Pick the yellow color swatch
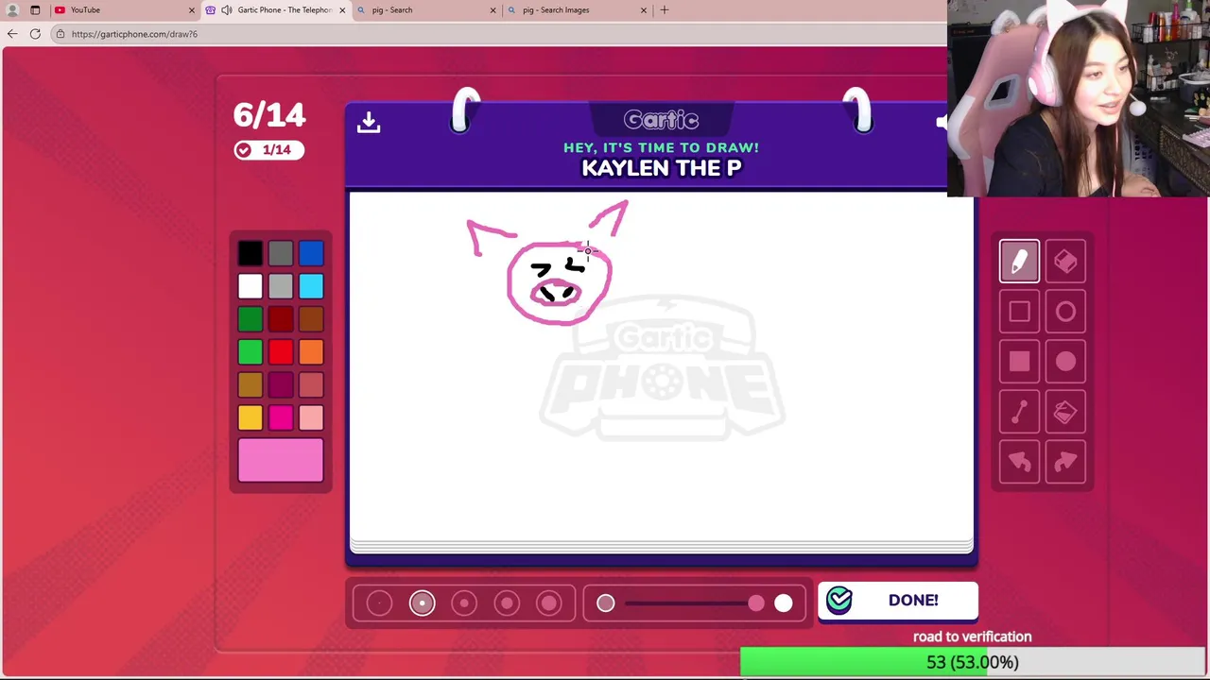1210x680 pixels. tap(251, 418)
